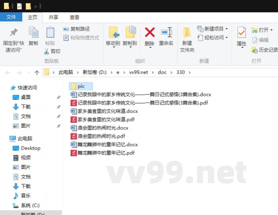Click the 历史记录 (History) icon

(x=255, y=50)
